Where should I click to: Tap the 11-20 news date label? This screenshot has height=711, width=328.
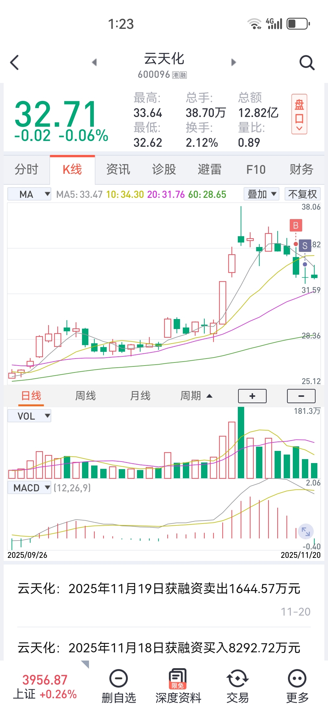(296, 612)
